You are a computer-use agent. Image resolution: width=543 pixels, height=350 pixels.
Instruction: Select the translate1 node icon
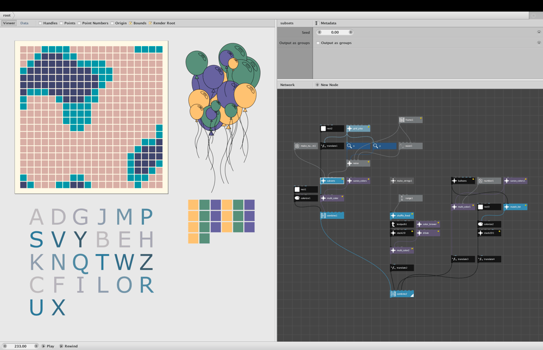[x=323, y=146]
